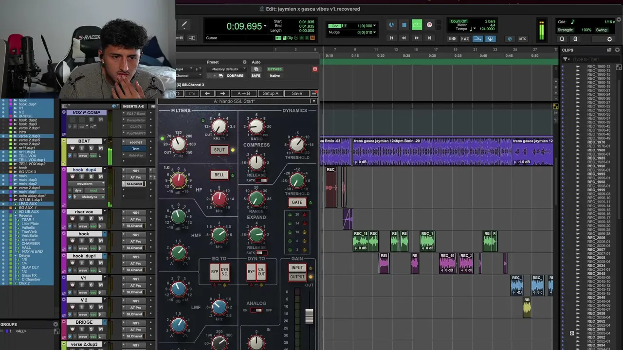Click the output gain fader handle
The width and height of the screenshot is (623, 350).
coord(309,316)
